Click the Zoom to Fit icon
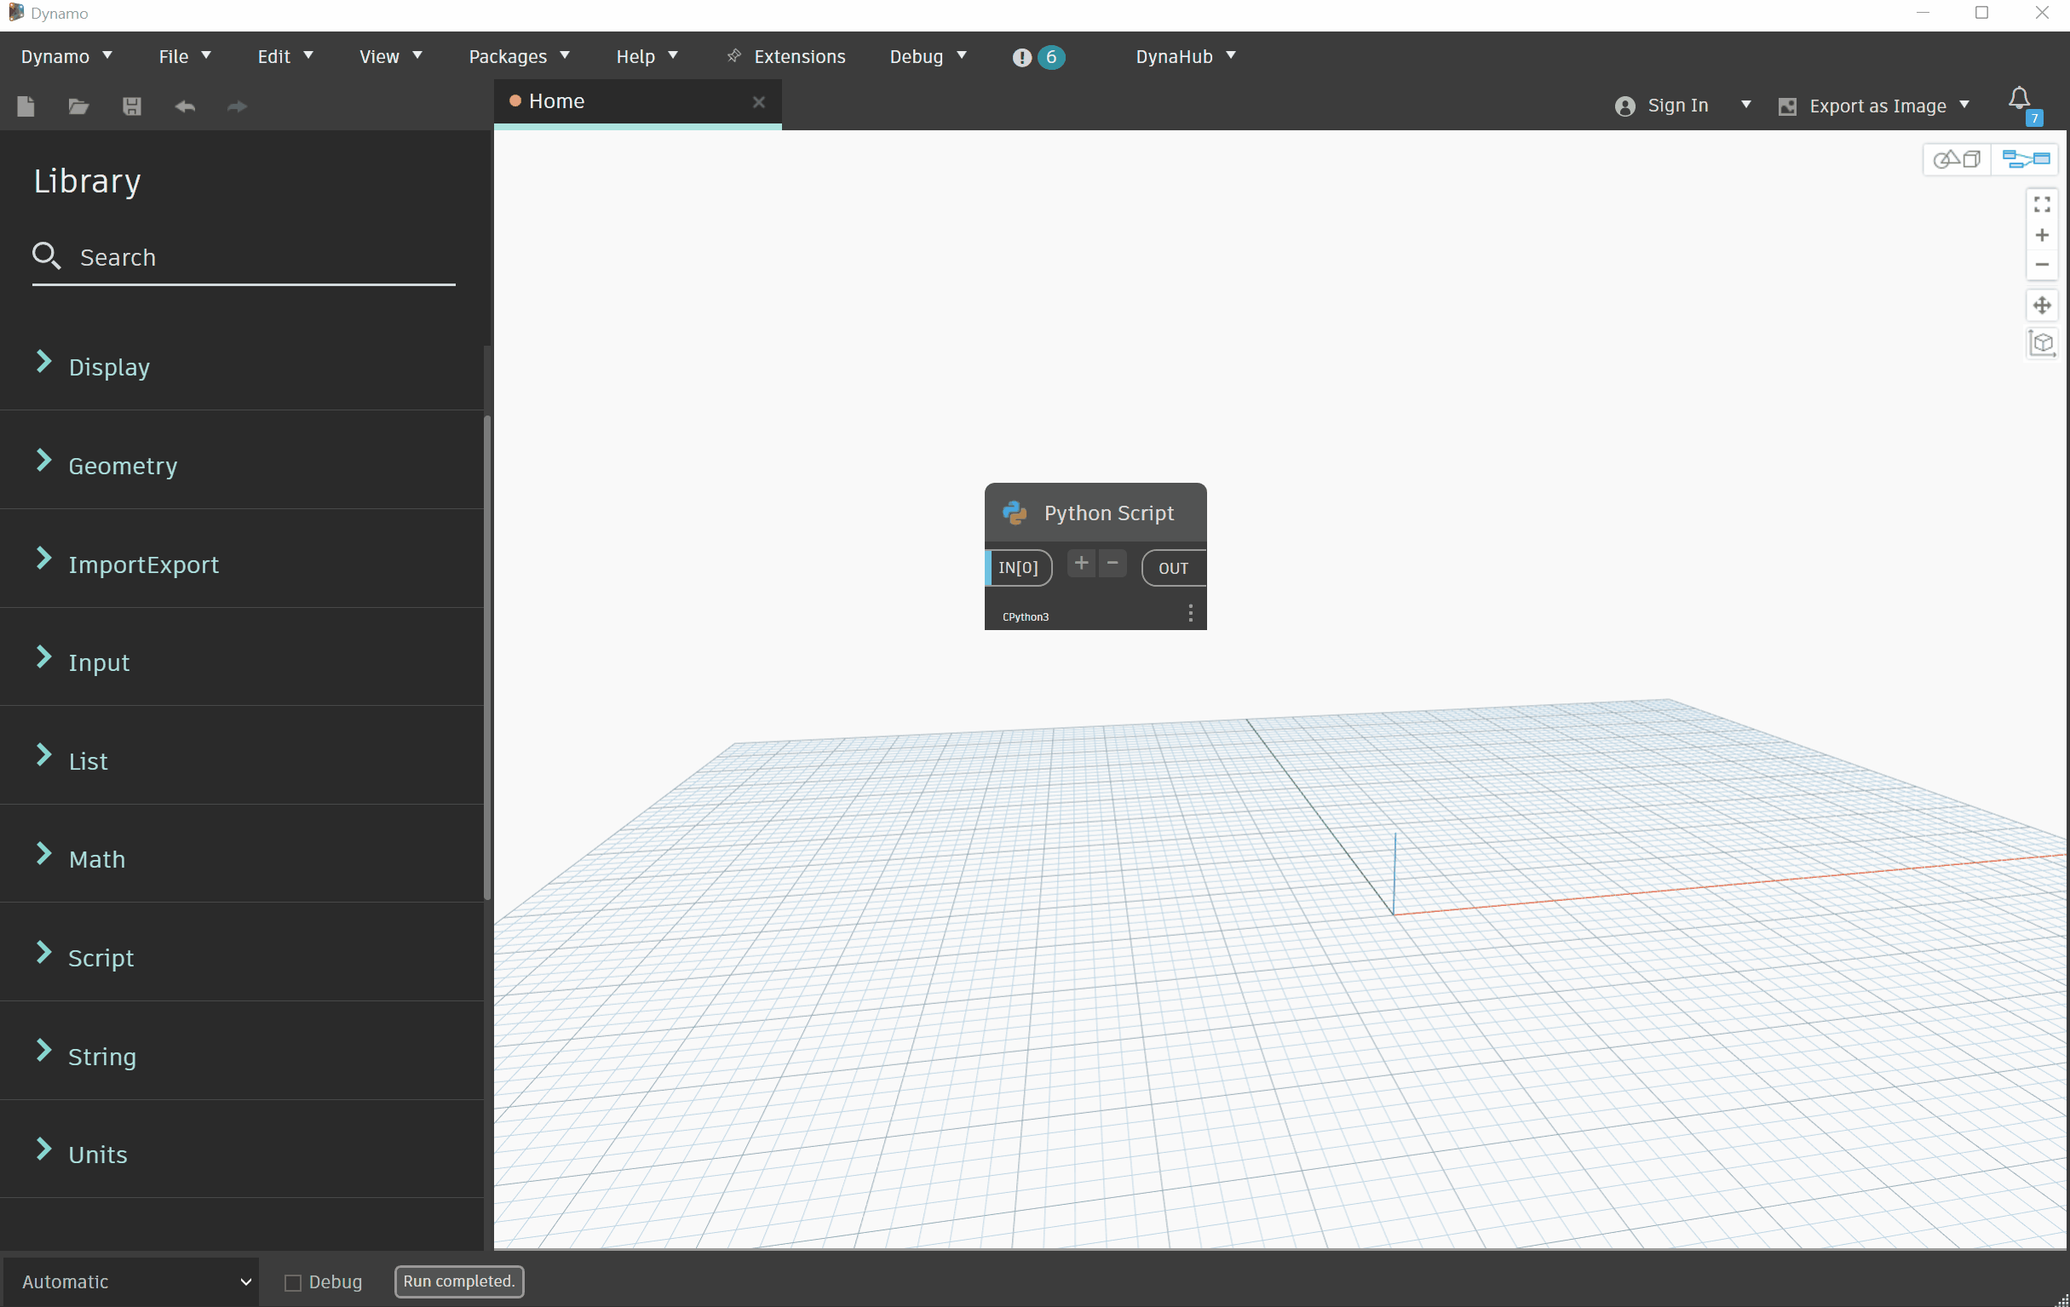 point(2042,204)
